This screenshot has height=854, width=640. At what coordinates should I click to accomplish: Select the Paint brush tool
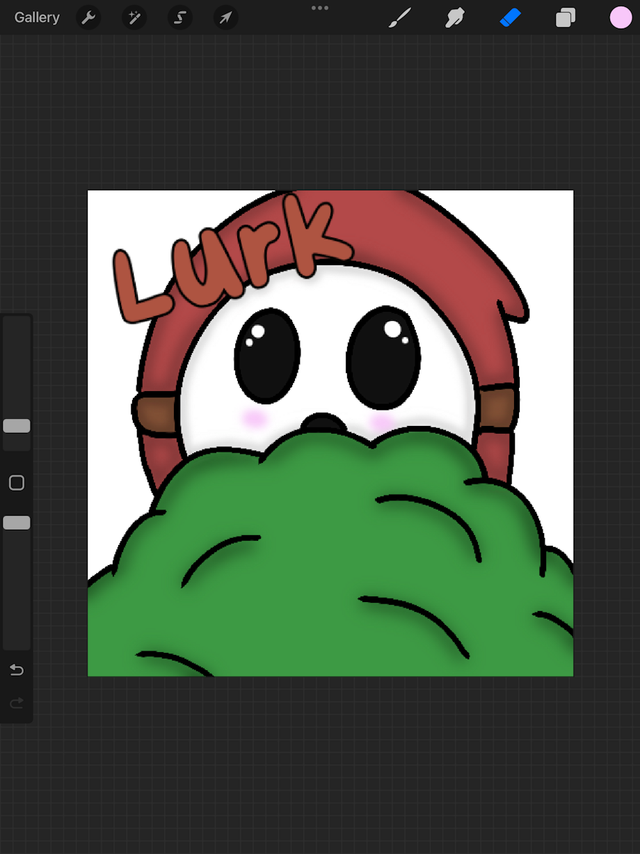[x=400, y=17]
